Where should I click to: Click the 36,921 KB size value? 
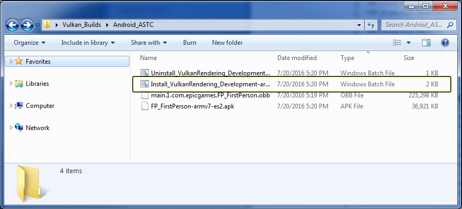point(425,106)
